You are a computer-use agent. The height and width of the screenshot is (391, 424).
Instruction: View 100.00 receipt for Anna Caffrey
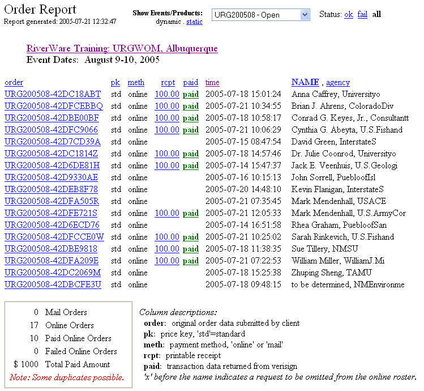[x=167, y=94]
